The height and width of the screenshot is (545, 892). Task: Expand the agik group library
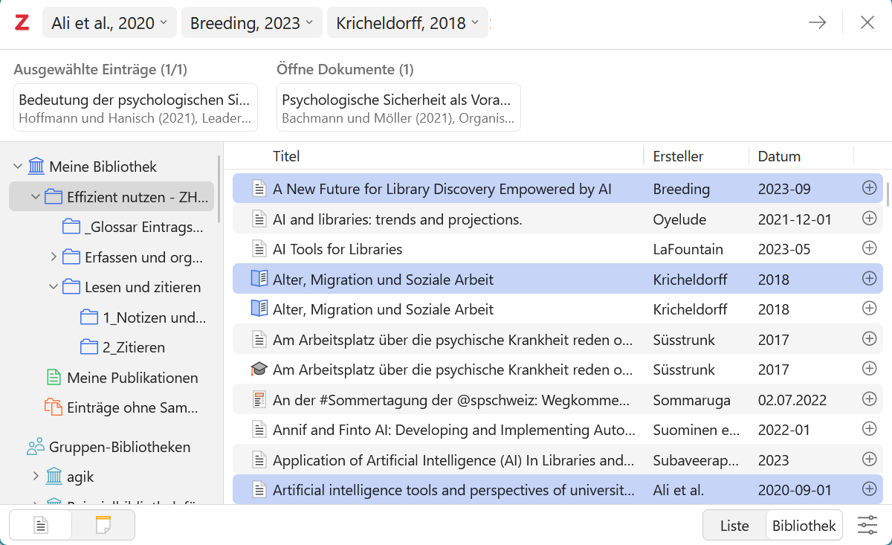[36, 477]
